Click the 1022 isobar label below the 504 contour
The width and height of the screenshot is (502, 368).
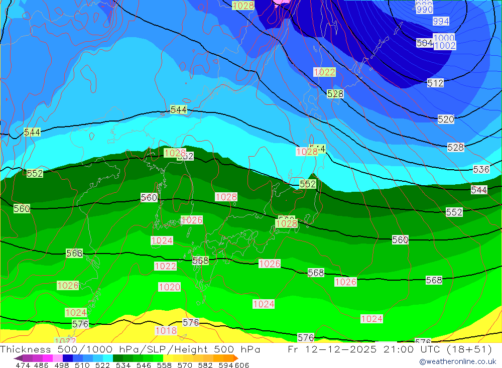tap(324, 72)
